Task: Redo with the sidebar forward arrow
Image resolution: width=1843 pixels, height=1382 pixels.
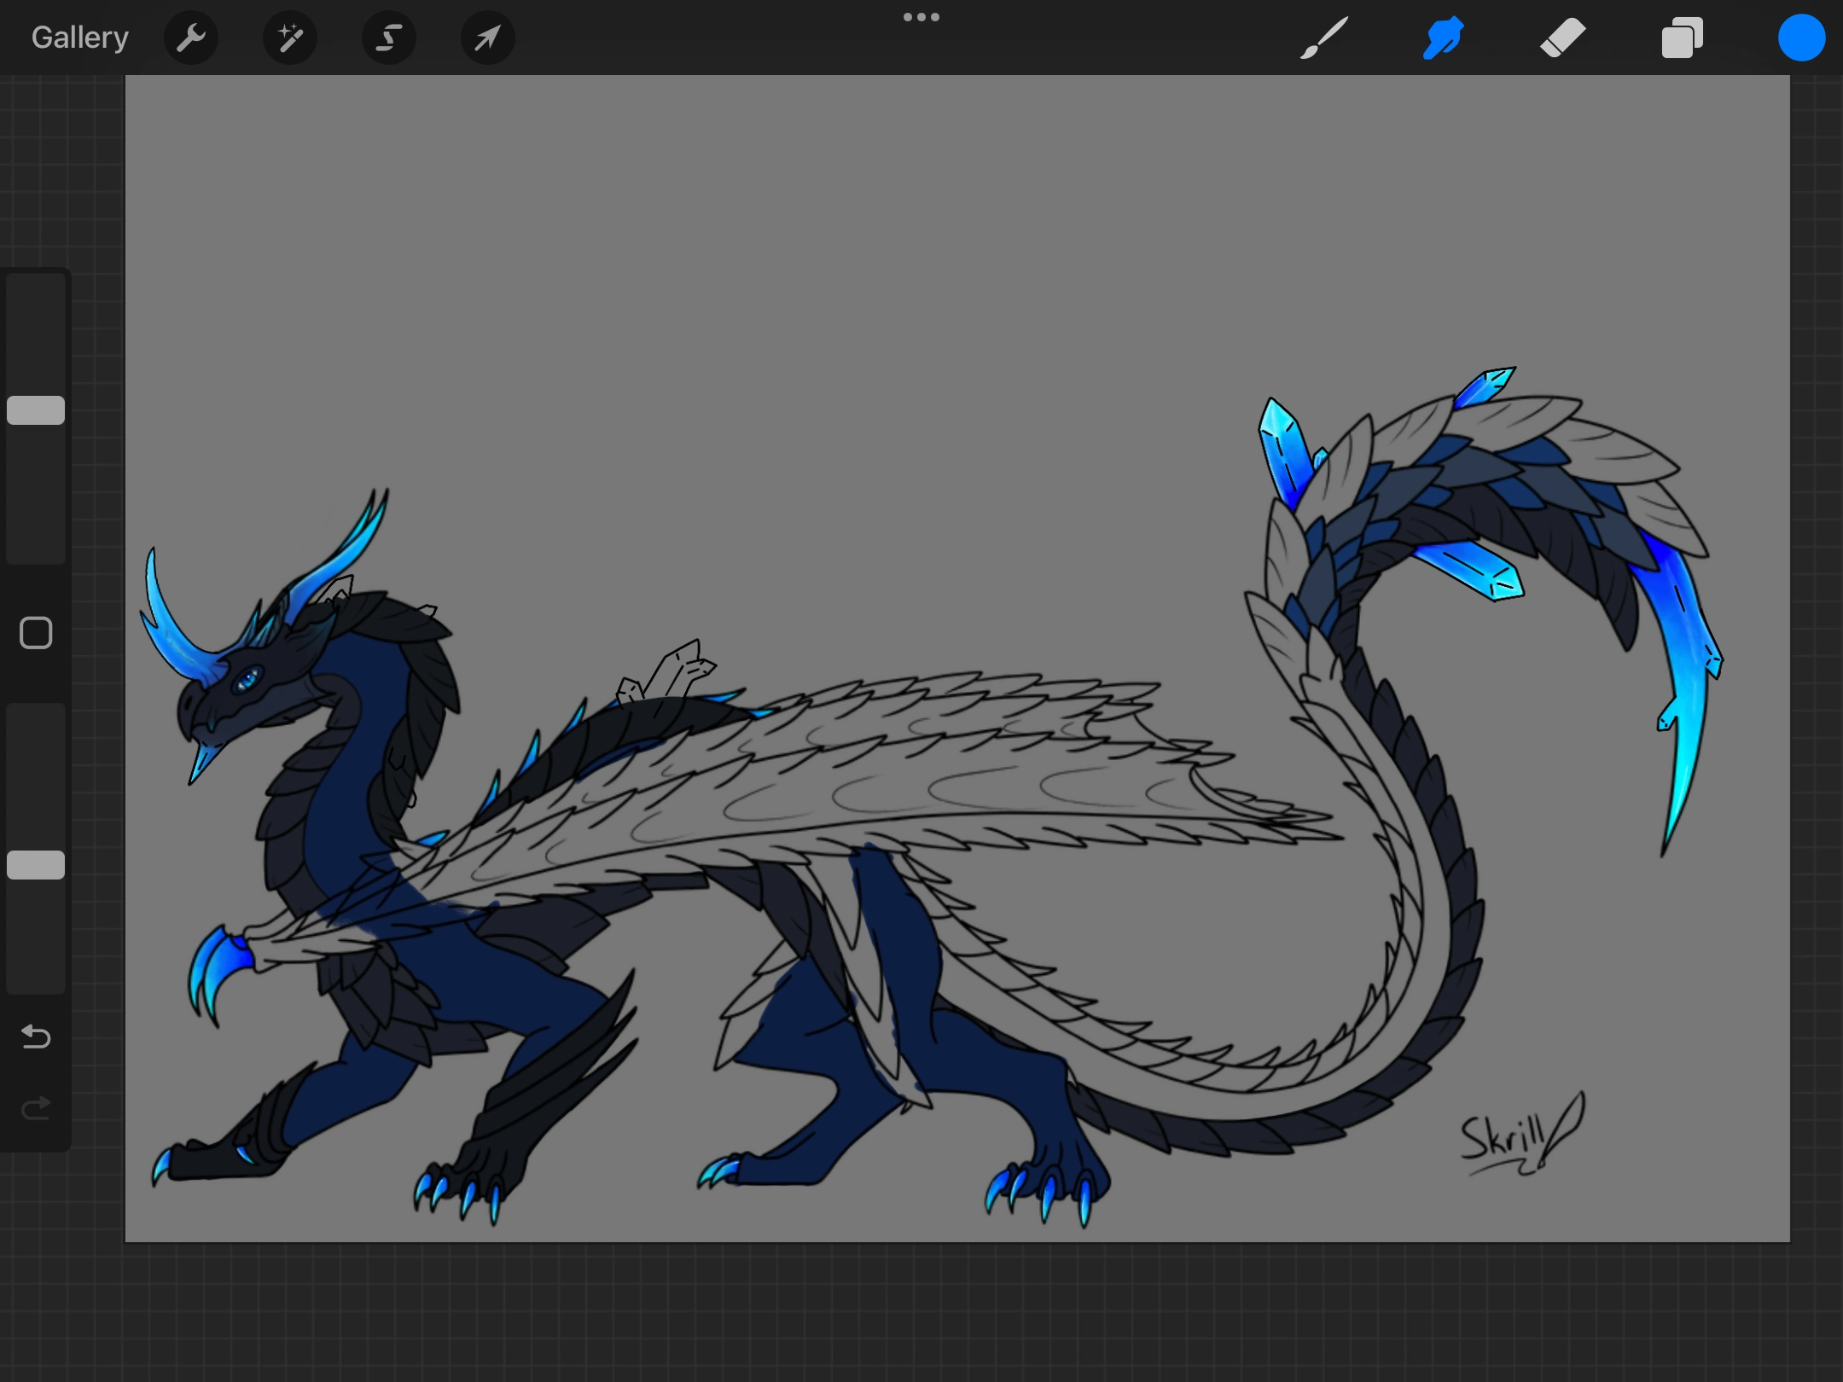Action: click(35, 1107)
